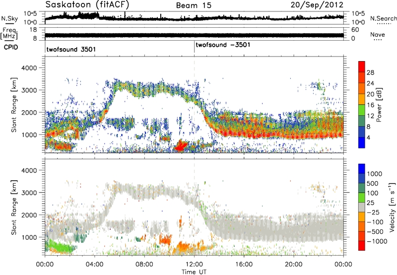The height and width of the screenshot is (275, 397).
Task: Click the 'Nave' legend label
Action: click(x=378, y=35)
